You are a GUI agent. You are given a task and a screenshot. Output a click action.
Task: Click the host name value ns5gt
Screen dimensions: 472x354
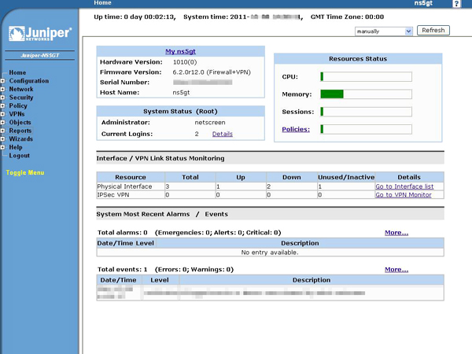[x=181, y=92]
